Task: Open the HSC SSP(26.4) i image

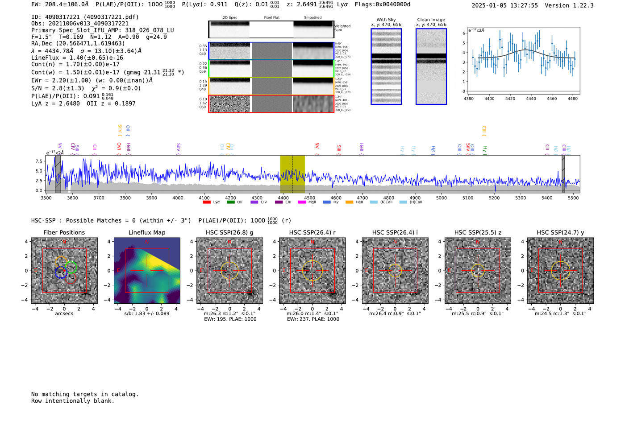Action: tap(395, 271)
